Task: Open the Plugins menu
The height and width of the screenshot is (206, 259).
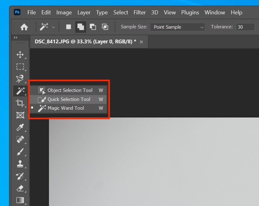Action: coord(190,12)
